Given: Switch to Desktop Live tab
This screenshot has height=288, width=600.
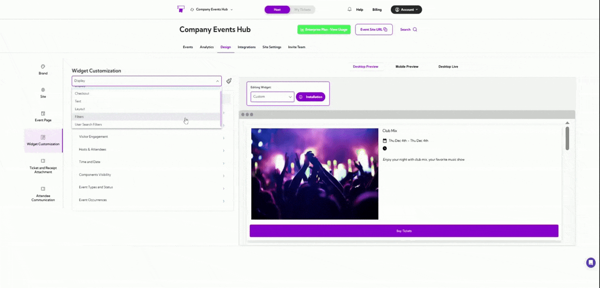Looking at the screenshot, I should (448, 67).
